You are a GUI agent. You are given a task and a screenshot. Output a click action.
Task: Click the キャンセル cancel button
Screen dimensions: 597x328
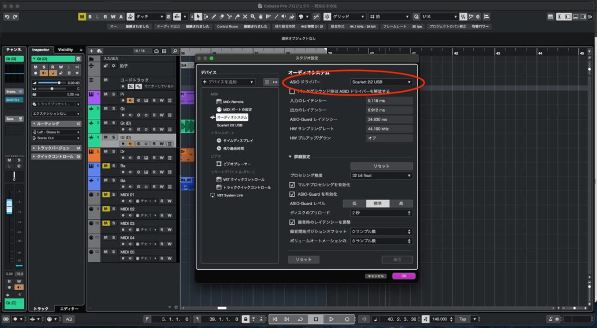point(375,276)
